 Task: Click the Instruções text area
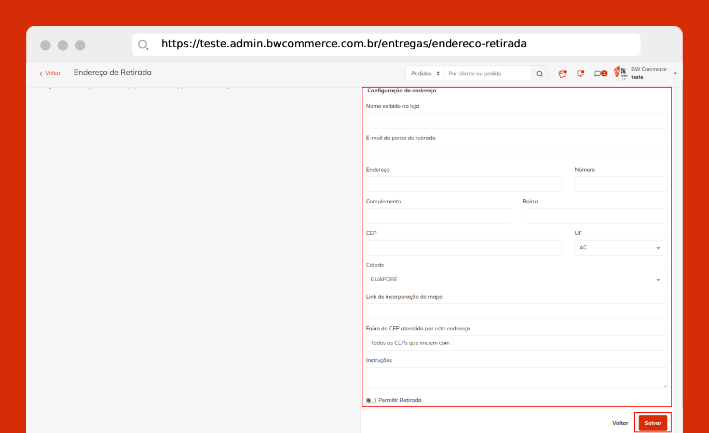click(516, 378)
